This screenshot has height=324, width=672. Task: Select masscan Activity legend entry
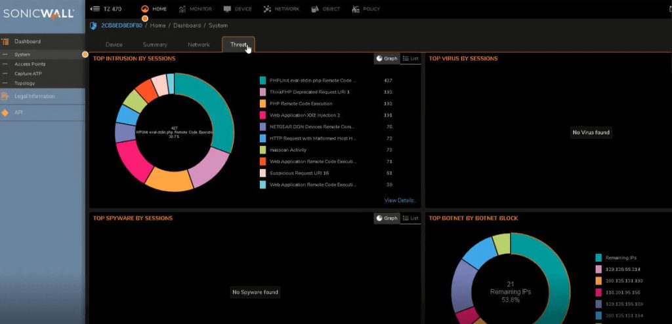(x=288, y=150)
